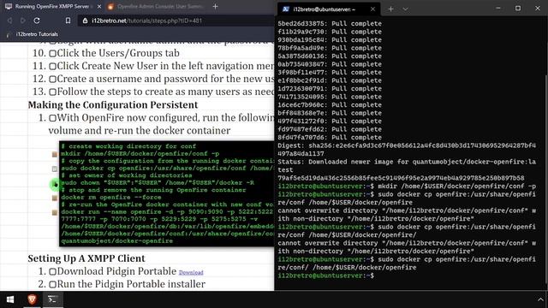Copy the mkdir command using its clipboard icon
This screenshot has height=308, width=548.
[55, 154]
